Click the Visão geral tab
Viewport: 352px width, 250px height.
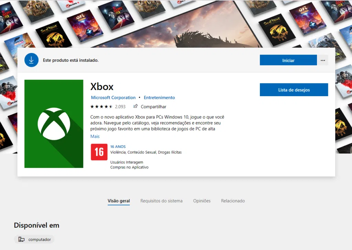(119, 201)
